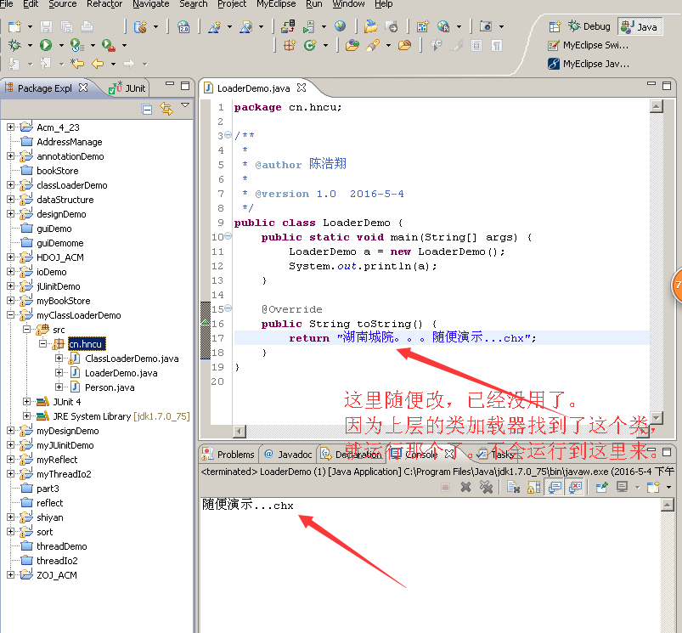The width and height of the screenshot is (682, 633).
Task: Click the Run/Stop MyEclipse Servers icon
Action: pyautogui.click(x=308, y=26)
